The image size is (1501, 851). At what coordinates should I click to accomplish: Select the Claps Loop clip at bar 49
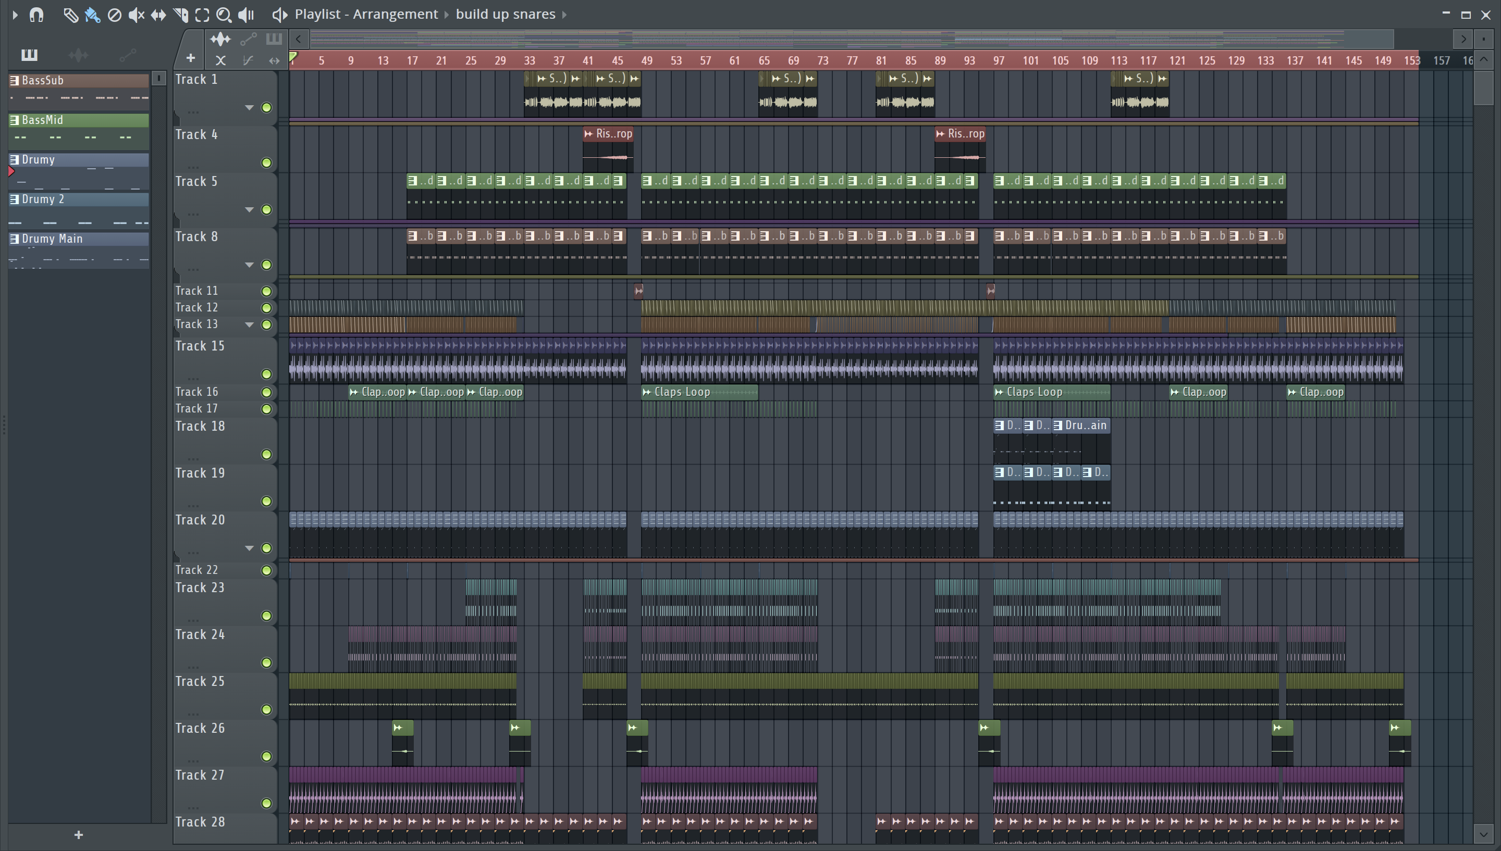pos(699,392)
